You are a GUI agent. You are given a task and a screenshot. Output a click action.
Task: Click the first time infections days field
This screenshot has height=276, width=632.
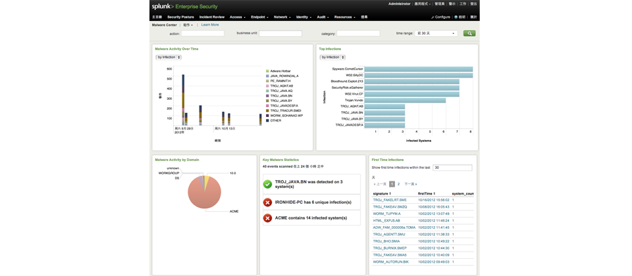(x=452, y=168)
